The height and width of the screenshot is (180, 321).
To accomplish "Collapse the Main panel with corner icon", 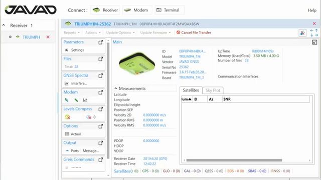I will click(x=314, y=42).
